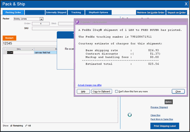Click the Preview Shipment link
190x132 pixels.
click(x=159, y=107)
